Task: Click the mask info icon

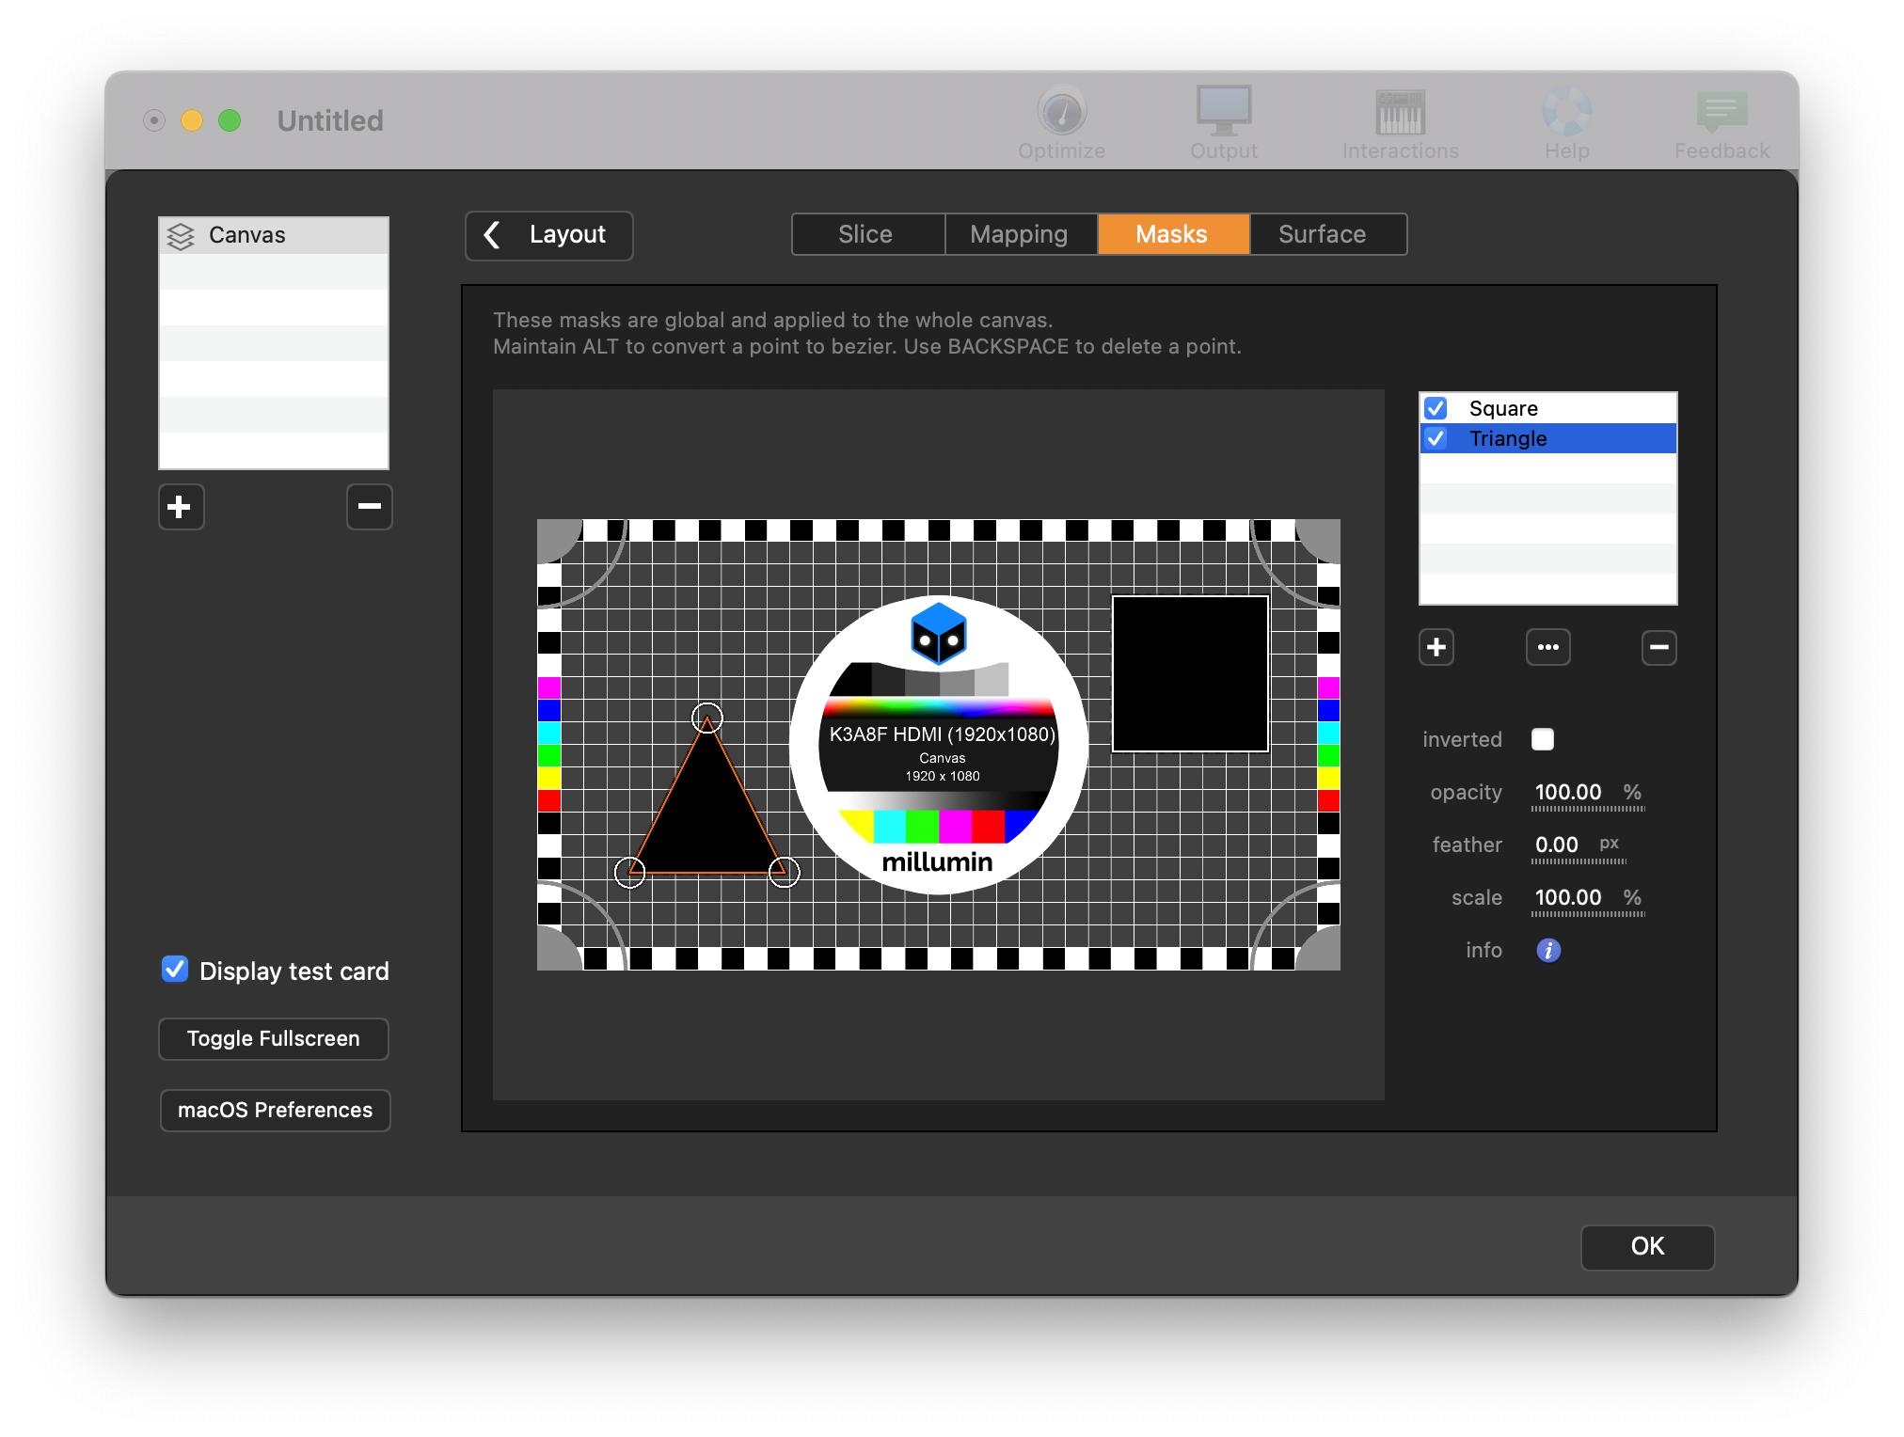Action: (x=1547, y=950)
